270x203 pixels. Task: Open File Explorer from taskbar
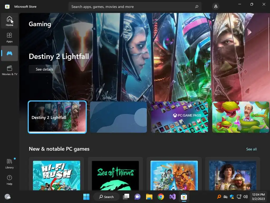coord(149,197)
